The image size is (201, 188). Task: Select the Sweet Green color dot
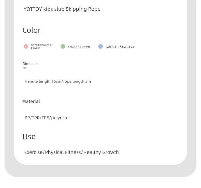pos(63,46)
